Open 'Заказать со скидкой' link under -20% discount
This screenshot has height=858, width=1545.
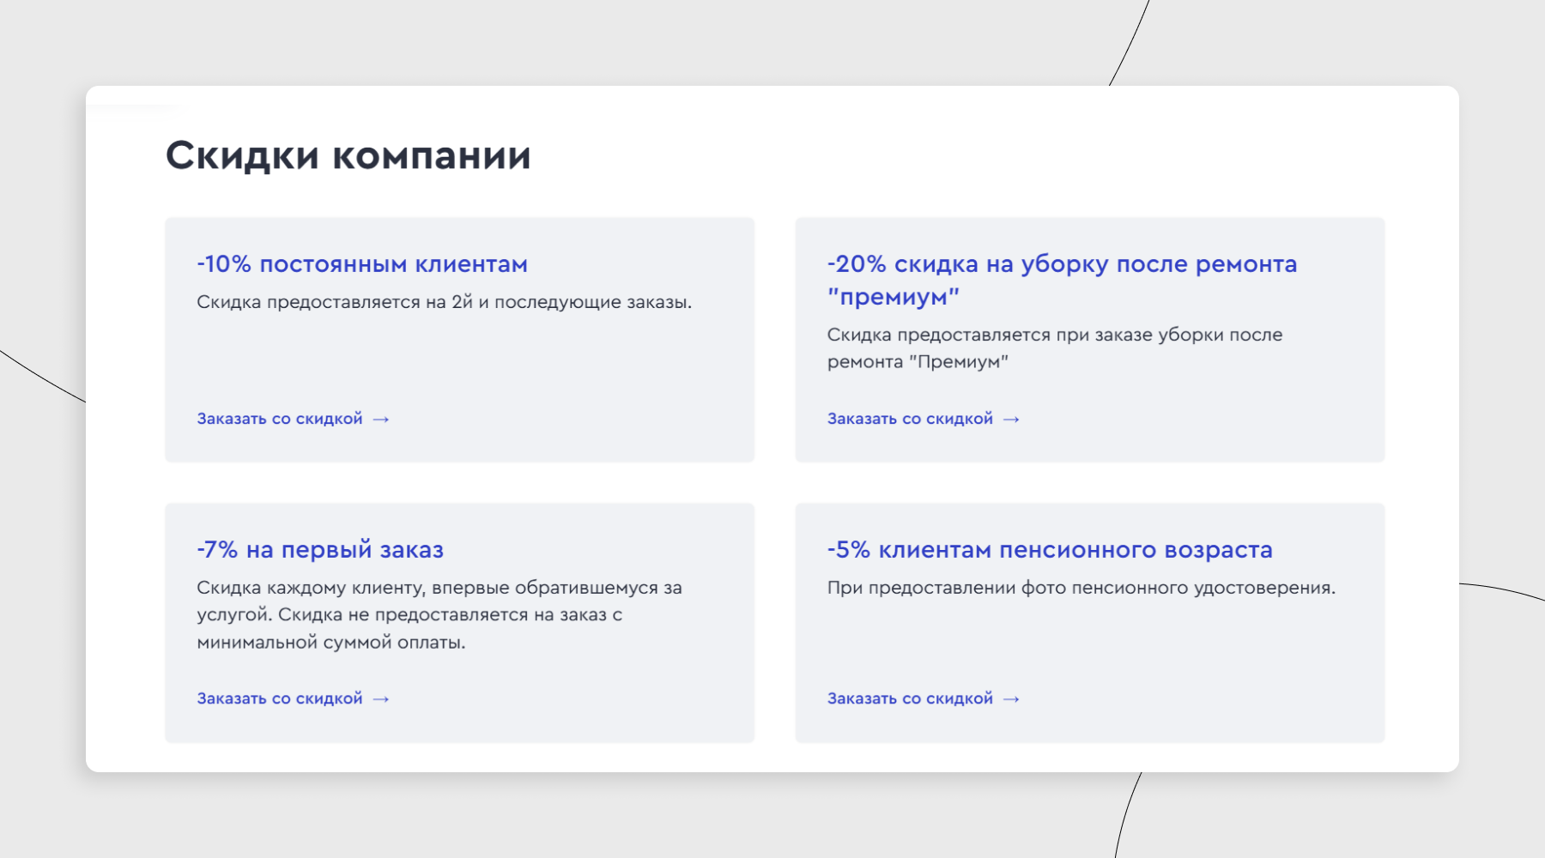click(x=910, y=419)
